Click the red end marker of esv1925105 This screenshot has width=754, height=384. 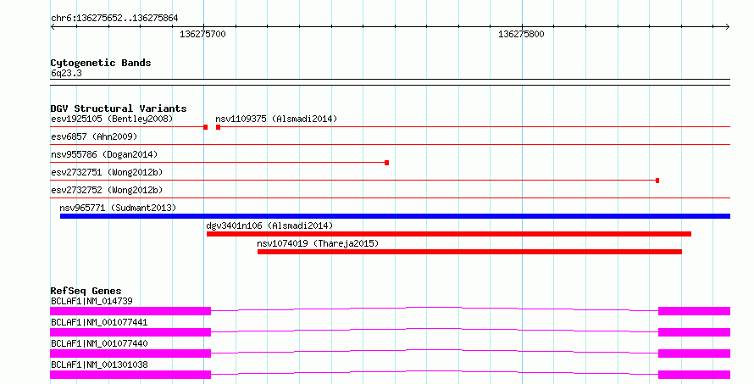coord(205,127)
